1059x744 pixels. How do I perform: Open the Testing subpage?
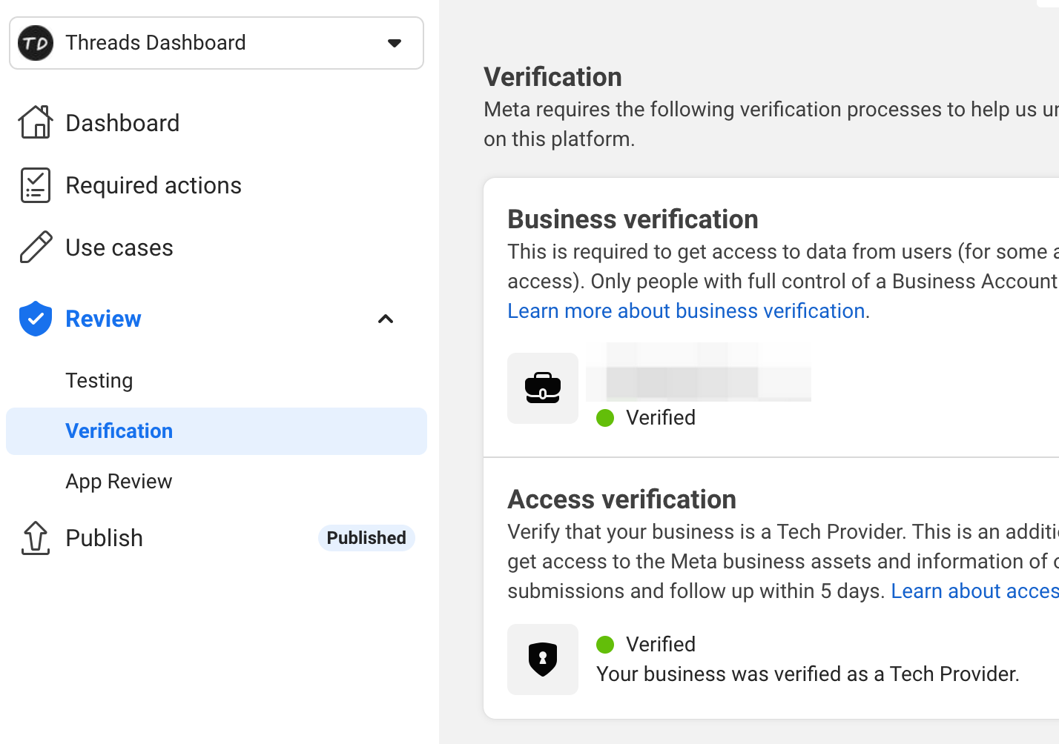pyautogui.click(x=99, y=380)
